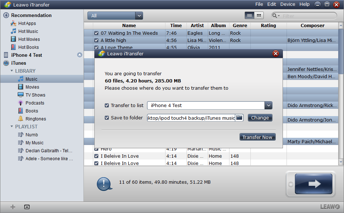This screenshot has width=344, height=213.
Task: Open Ringtones library item
Action: pyautogui.click(x=35, y=119)
